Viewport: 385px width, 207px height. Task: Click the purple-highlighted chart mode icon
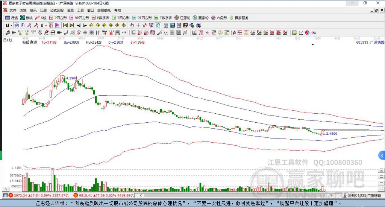click(17, 25)
